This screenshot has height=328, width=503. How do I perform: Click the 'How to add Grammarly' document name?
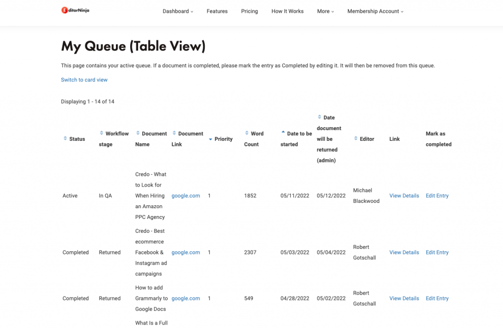151,298
